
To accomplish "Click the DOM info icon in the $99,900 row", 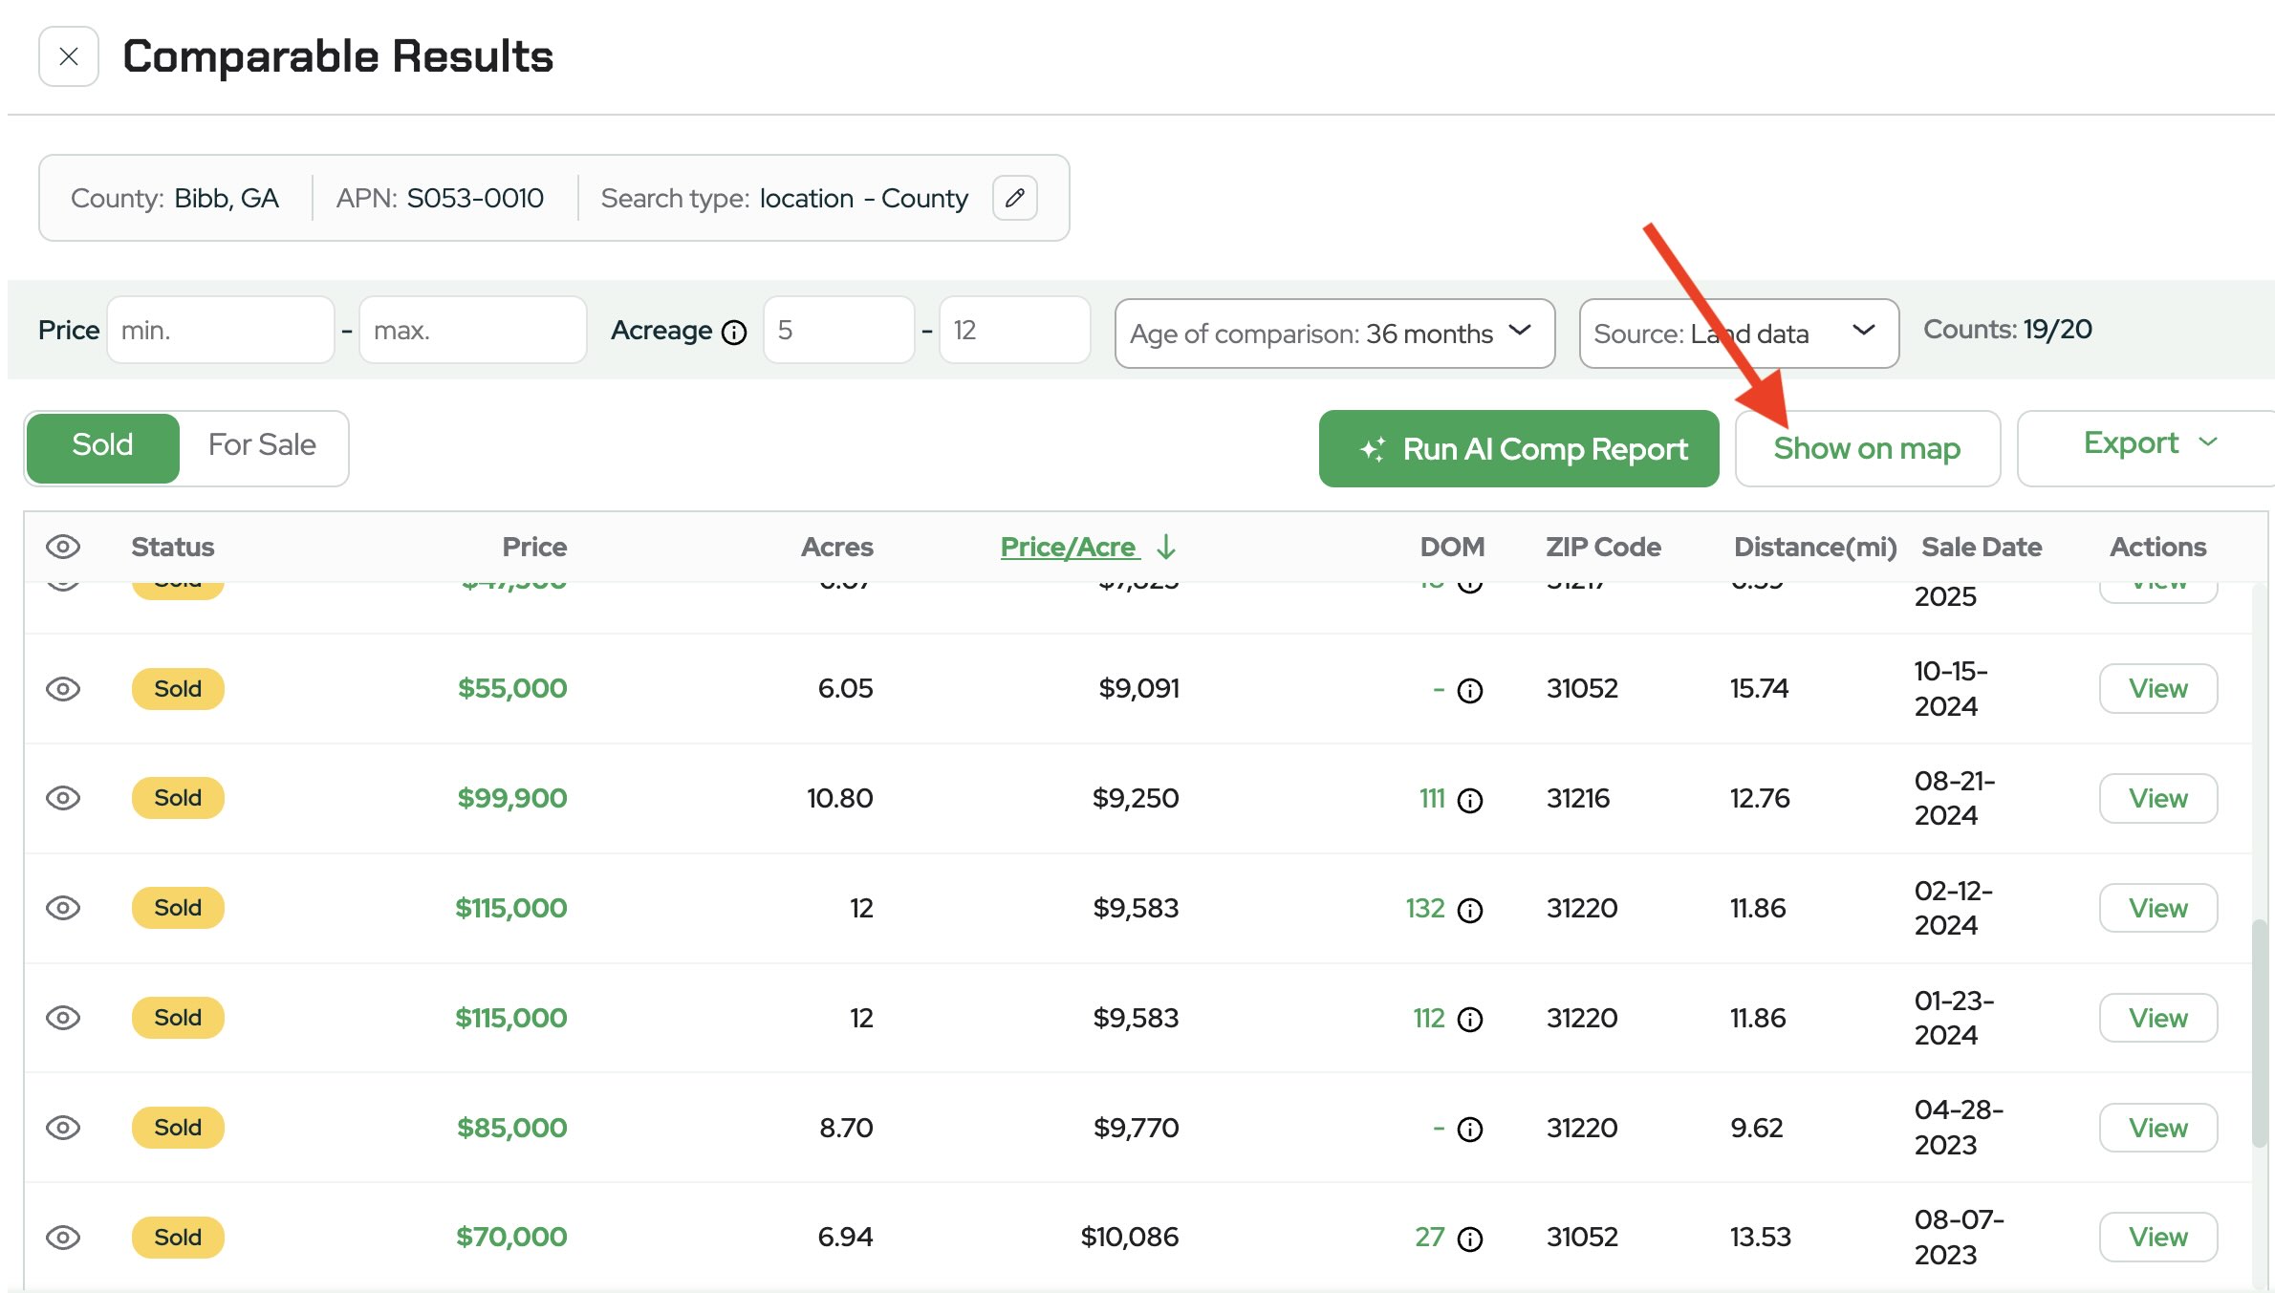I will coord(1470,800).
